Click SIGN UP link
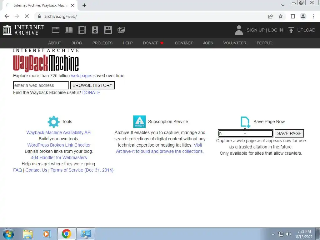Image resolution: width=320 pixels, height=240 pixels. [x=256, y=30]
